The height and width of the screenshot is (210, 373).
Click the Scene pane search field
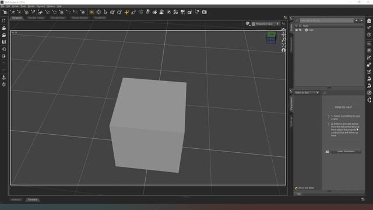(x=326, y=21)
